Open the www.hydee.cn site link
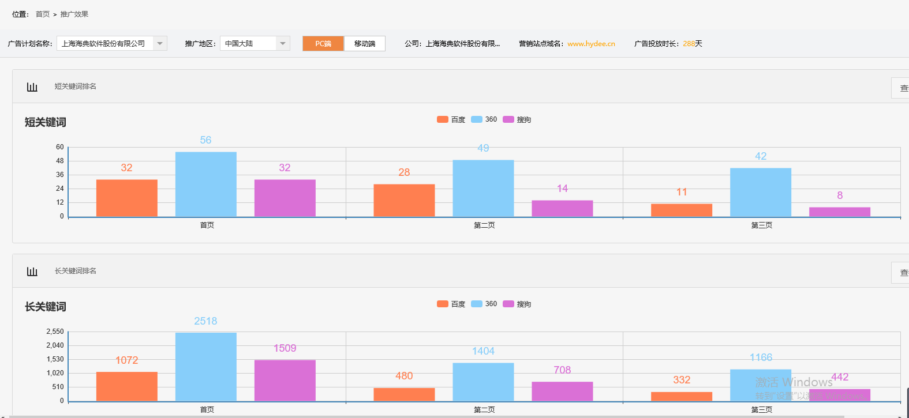The image size is (909, 418). (x=591, y=44)
